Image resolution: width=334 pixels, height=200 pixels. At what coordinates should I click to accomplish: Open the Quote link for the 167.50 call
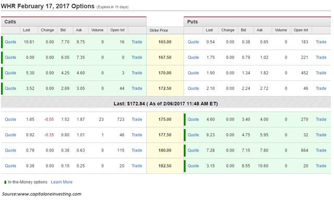pos(10,57)
